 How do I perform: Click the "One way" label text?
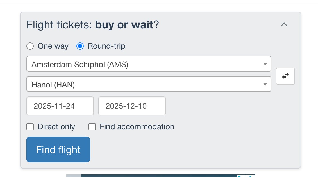(x=53, y=46)
